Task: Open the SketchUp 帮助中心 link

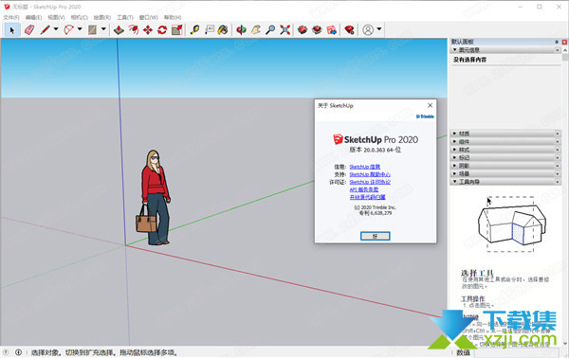Action: tap(370, 174)
